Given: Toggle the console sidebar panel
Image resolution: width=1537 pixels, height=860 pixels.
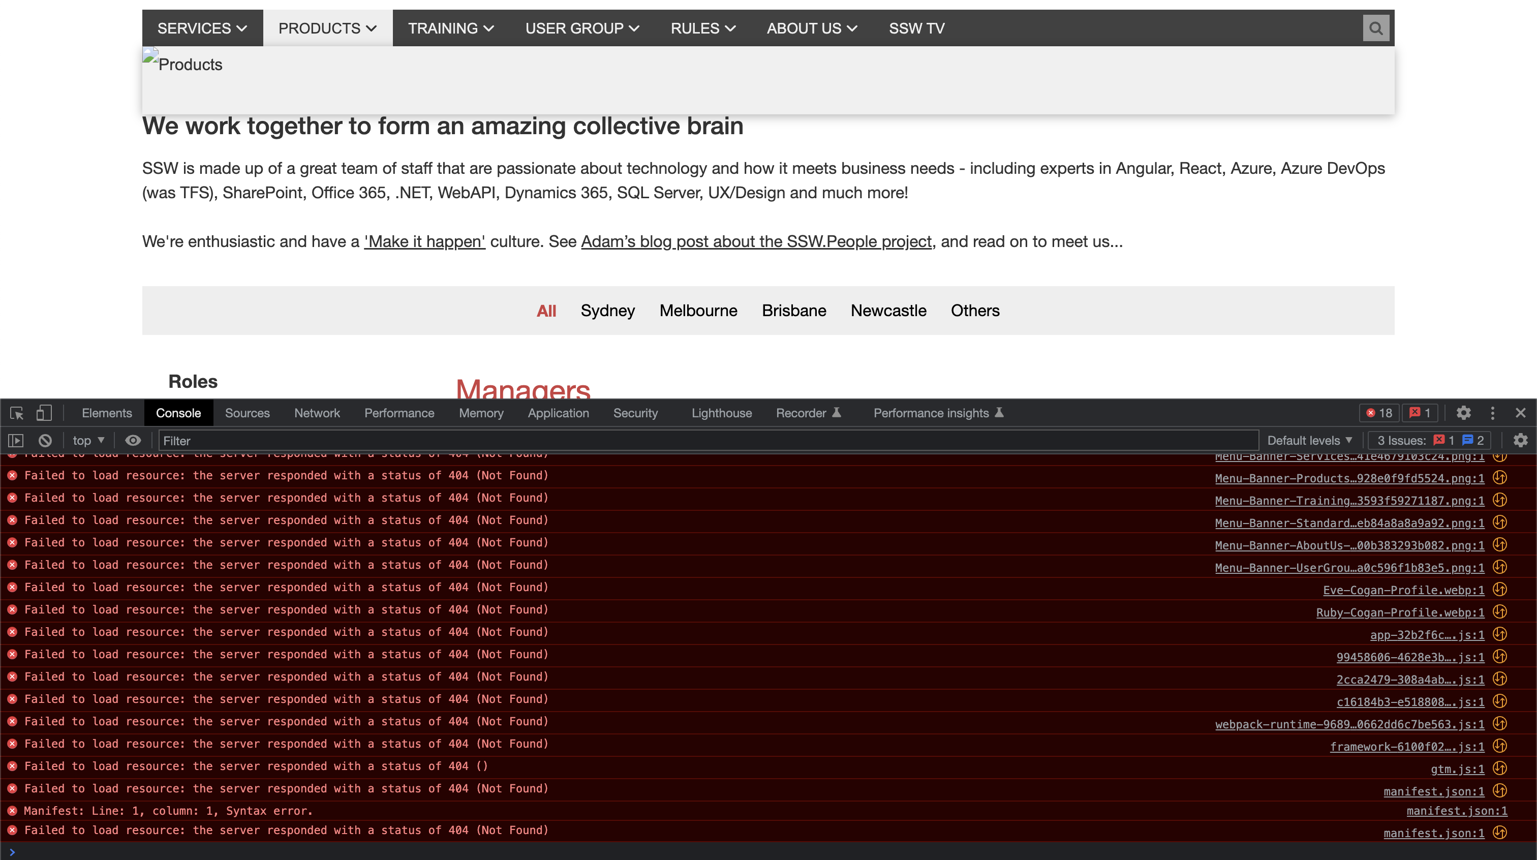Looking at the screenshot, I should 16,440.
